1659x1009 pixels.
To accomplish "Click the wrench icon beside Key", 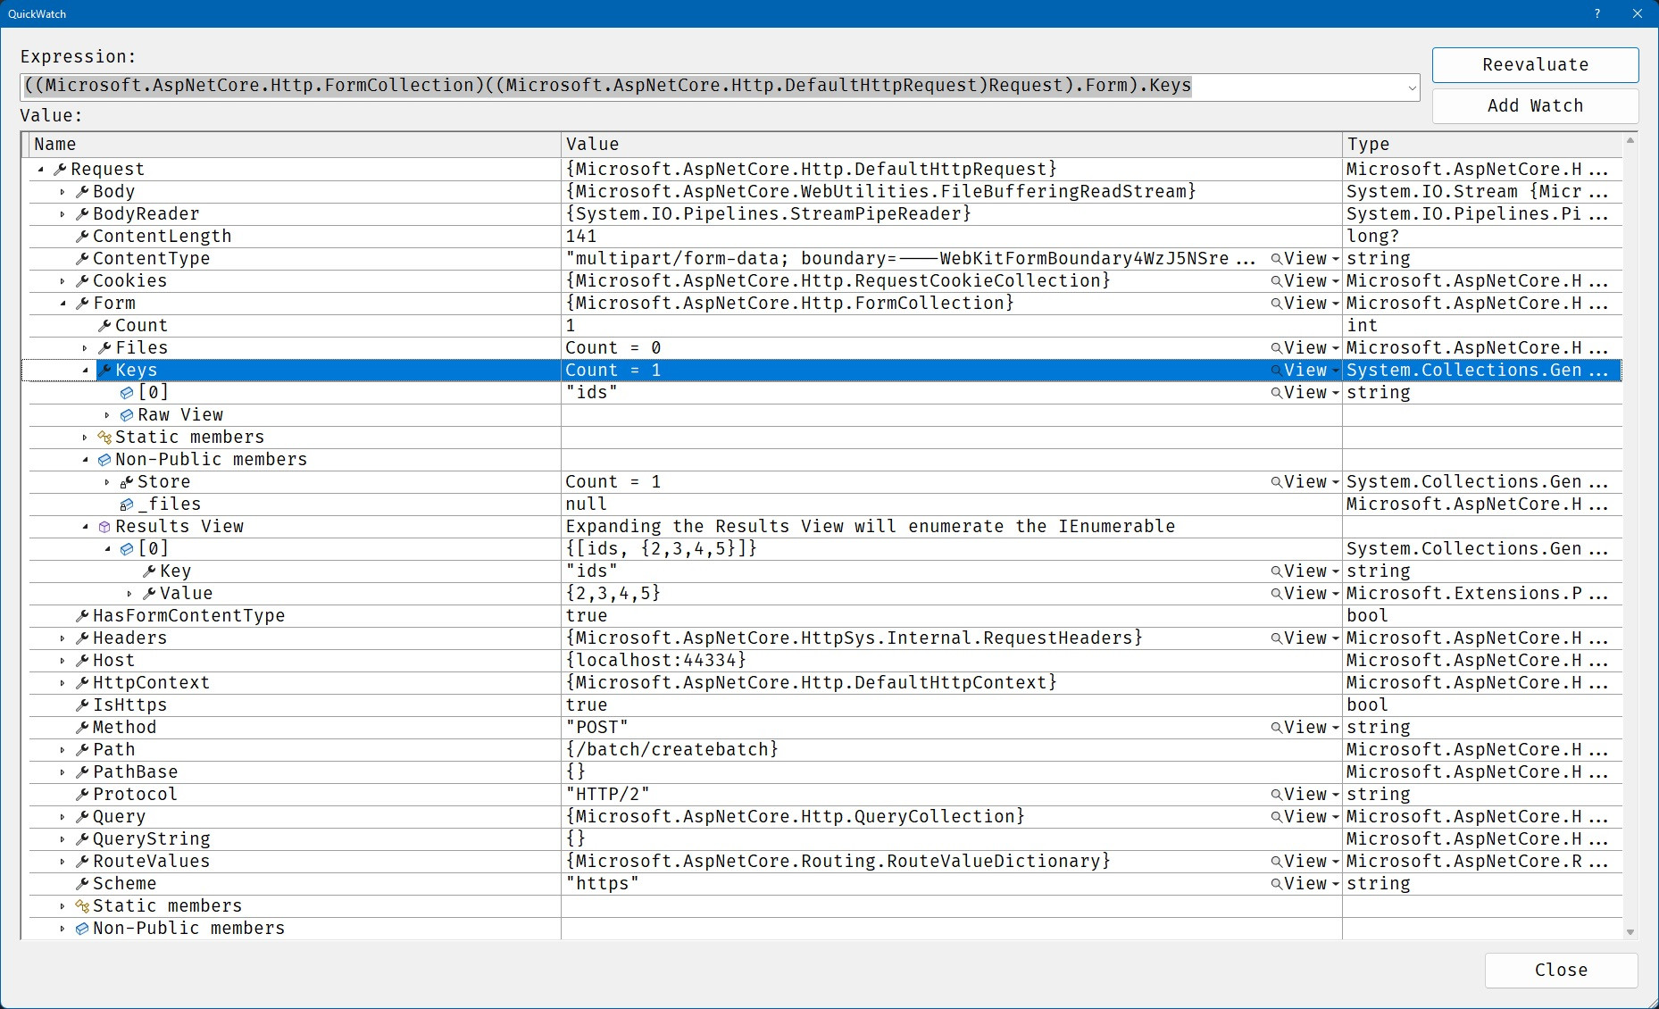I will coord(149,571).
